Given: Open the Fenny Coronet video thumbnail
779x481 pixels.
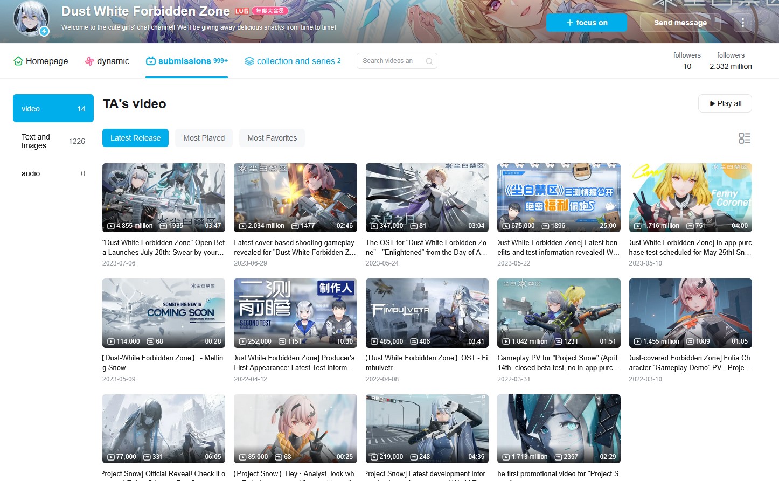Looking at the screenshot, I should (691, 198).
